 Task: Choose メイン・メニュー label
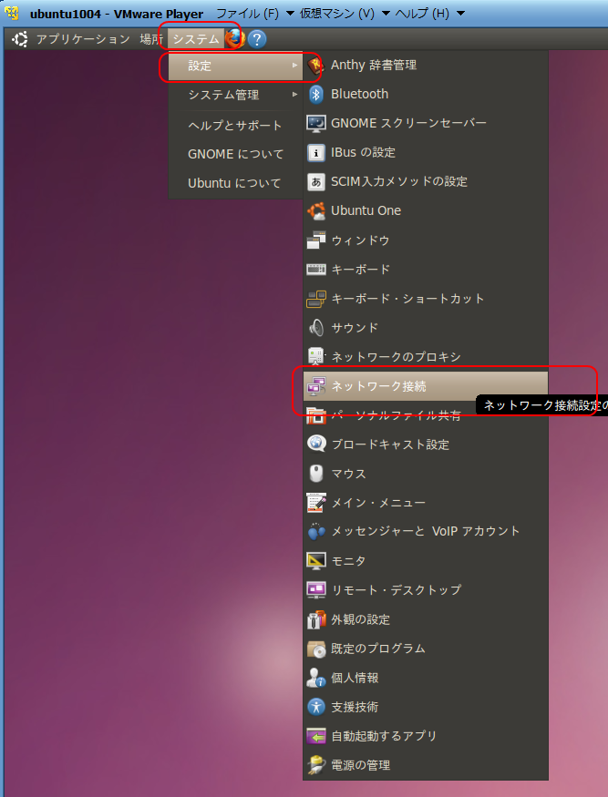click(378, 503)
